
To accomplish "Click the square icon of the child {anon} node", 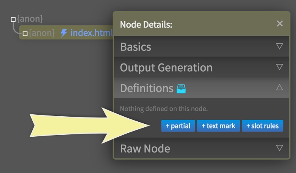I will tap(25, 33).
